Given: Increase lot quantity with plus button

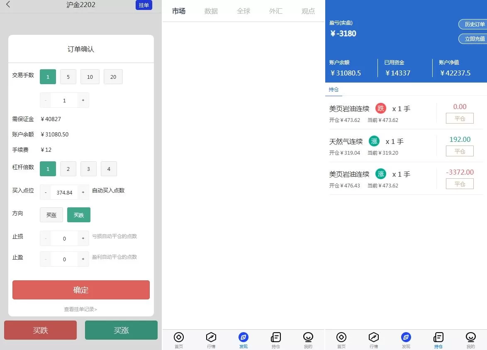Looking at the screenshot, I should pos(83,100).
